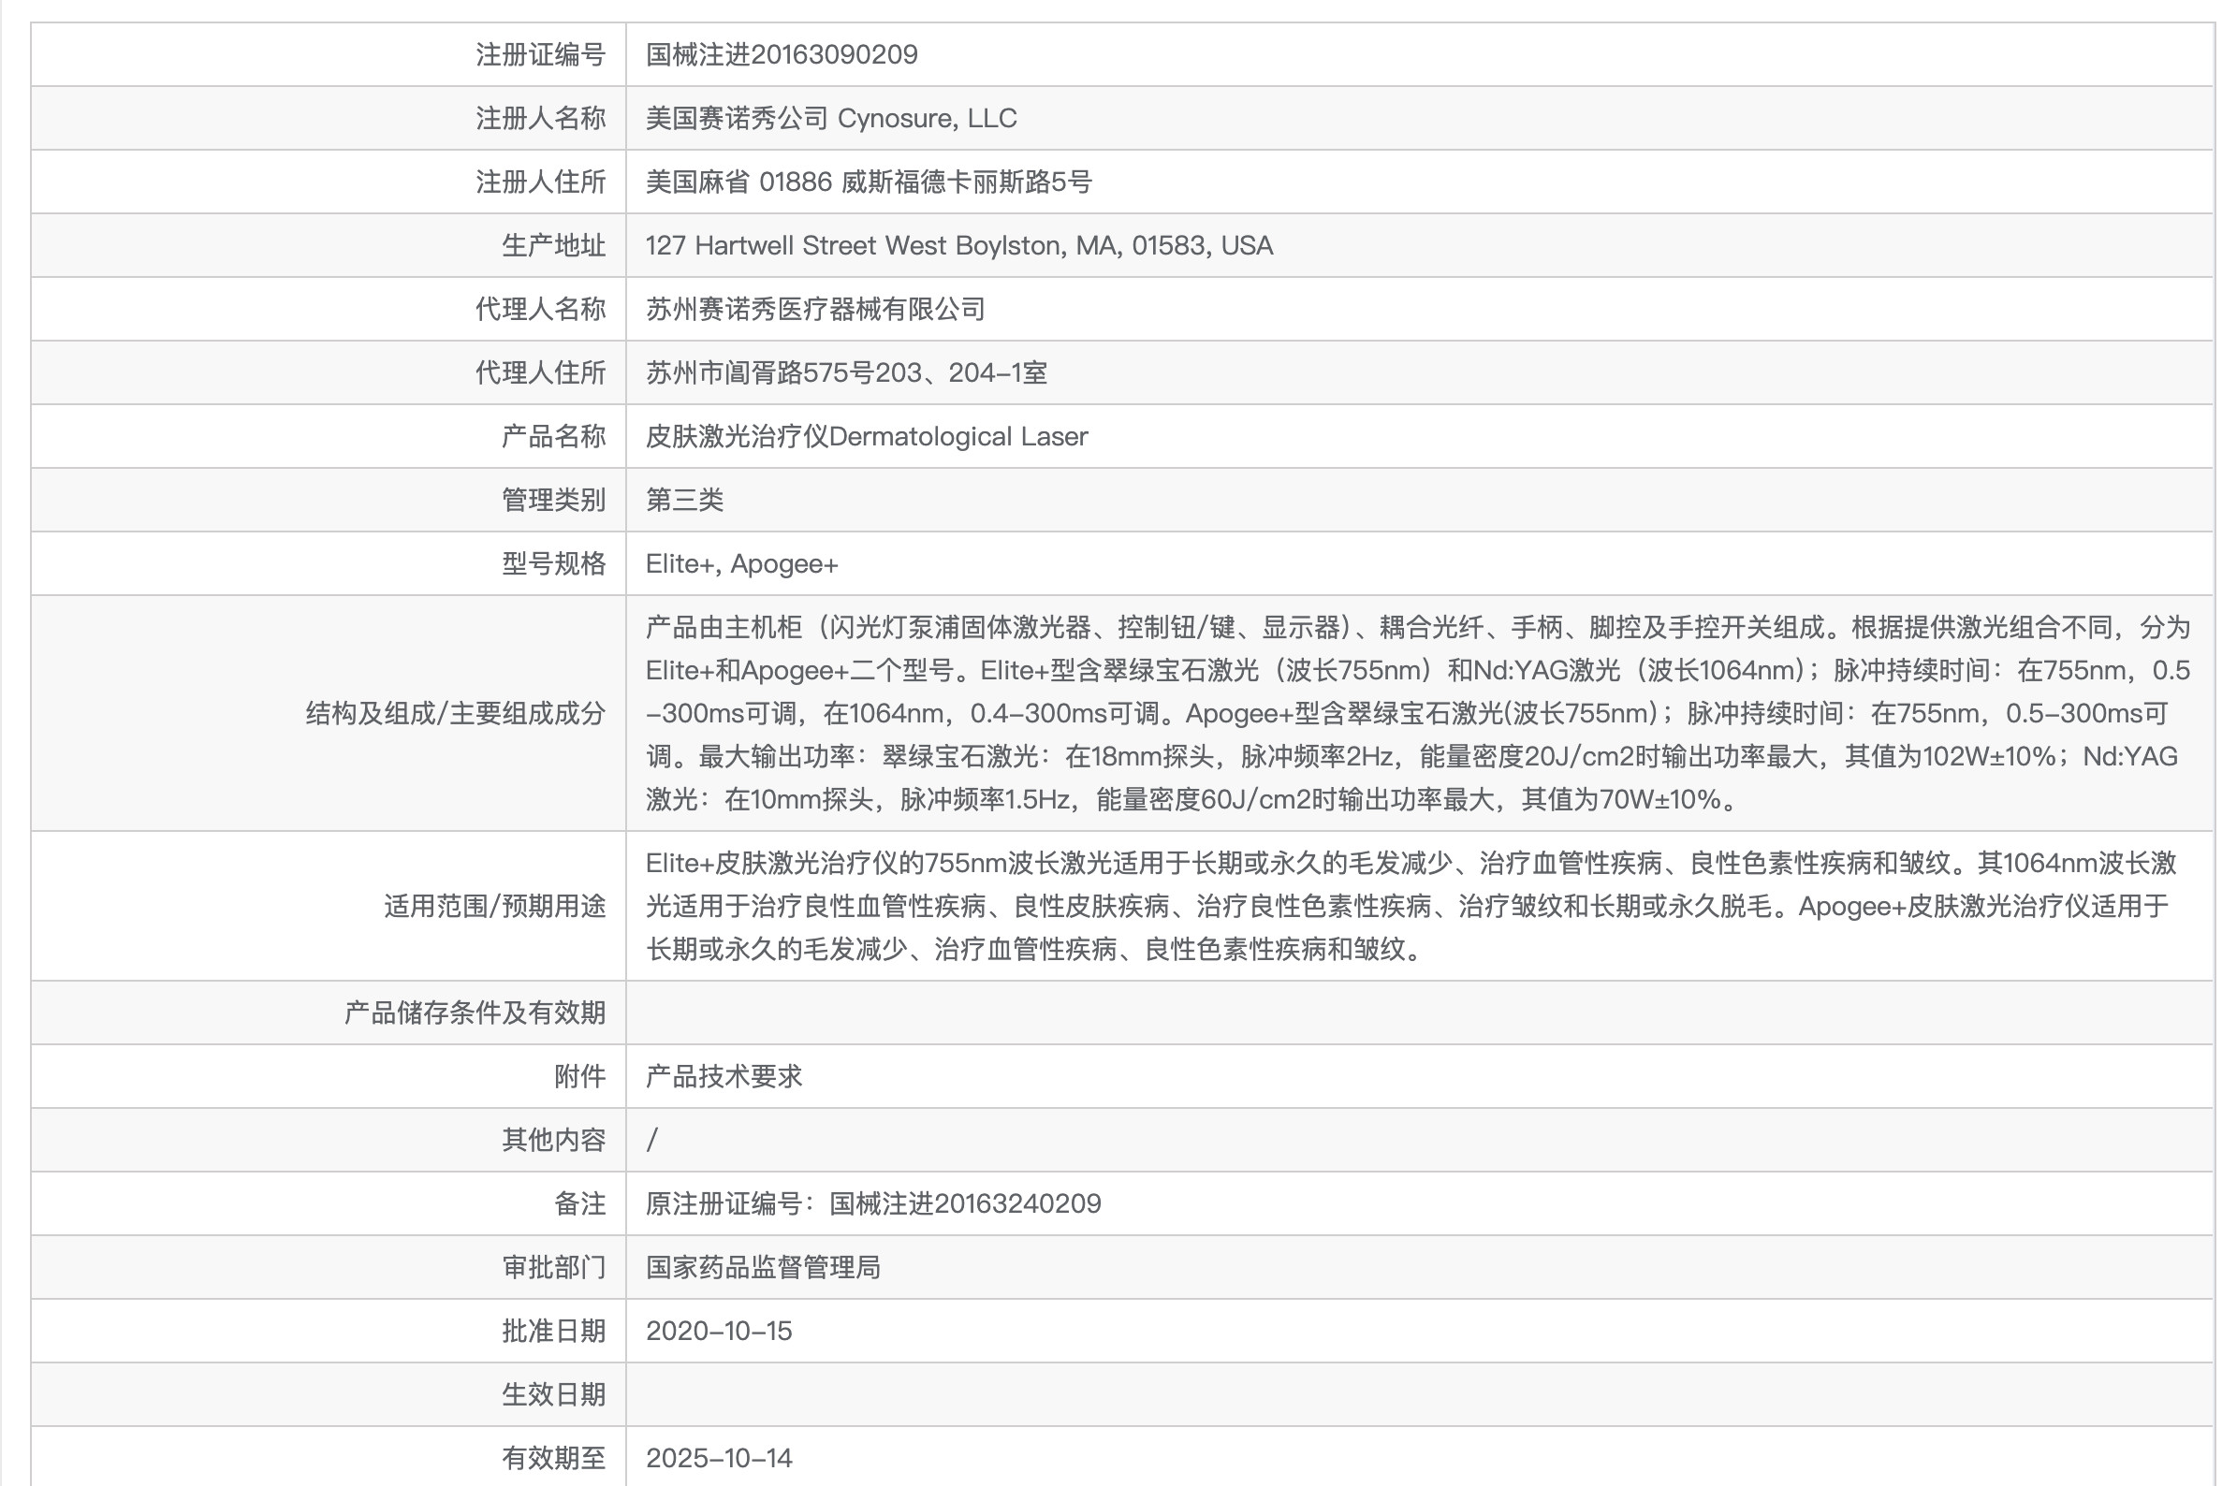Click the 产品技术要求 attachment link
The height and width of the screenshot is (1486, 2222).
coord(724,1075)
